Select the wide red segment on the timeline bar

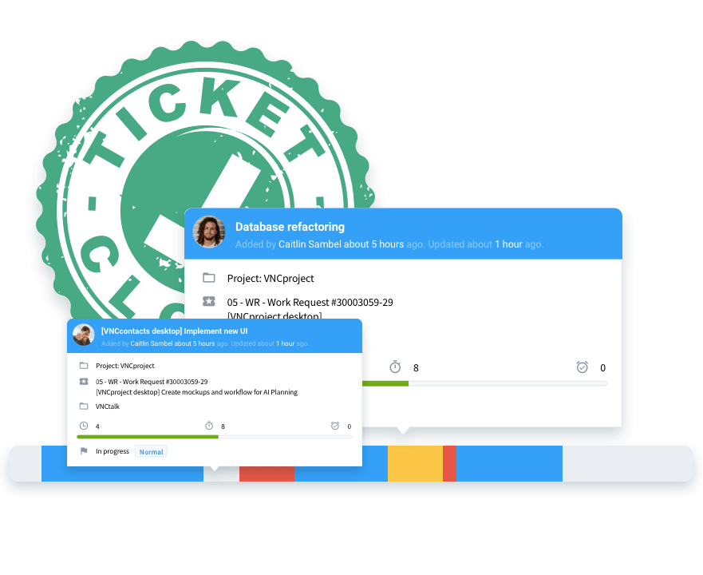pos(267,474)
